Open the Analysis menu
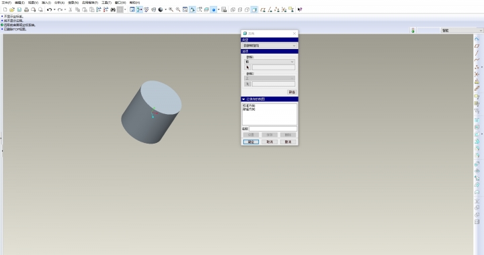Screen dimensions: 484x255 click(59, 3)
